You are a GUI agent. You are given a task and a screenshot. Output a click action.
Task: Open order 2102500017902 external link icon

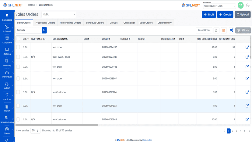coord(247,106)
